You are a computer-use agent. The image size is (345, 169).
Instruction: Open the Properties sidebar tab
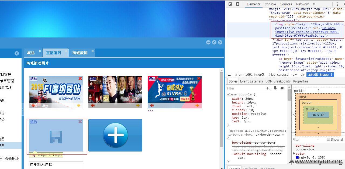(301, 81)
